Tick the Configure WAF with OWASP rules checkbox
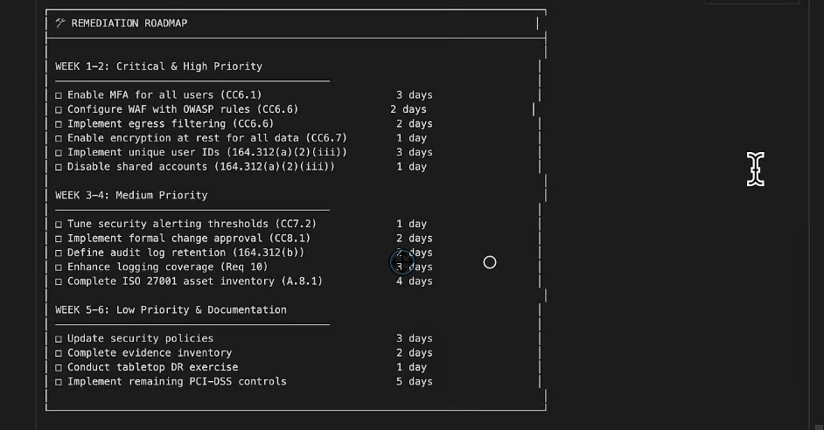The image size is (824, 430). coord(59,110)
